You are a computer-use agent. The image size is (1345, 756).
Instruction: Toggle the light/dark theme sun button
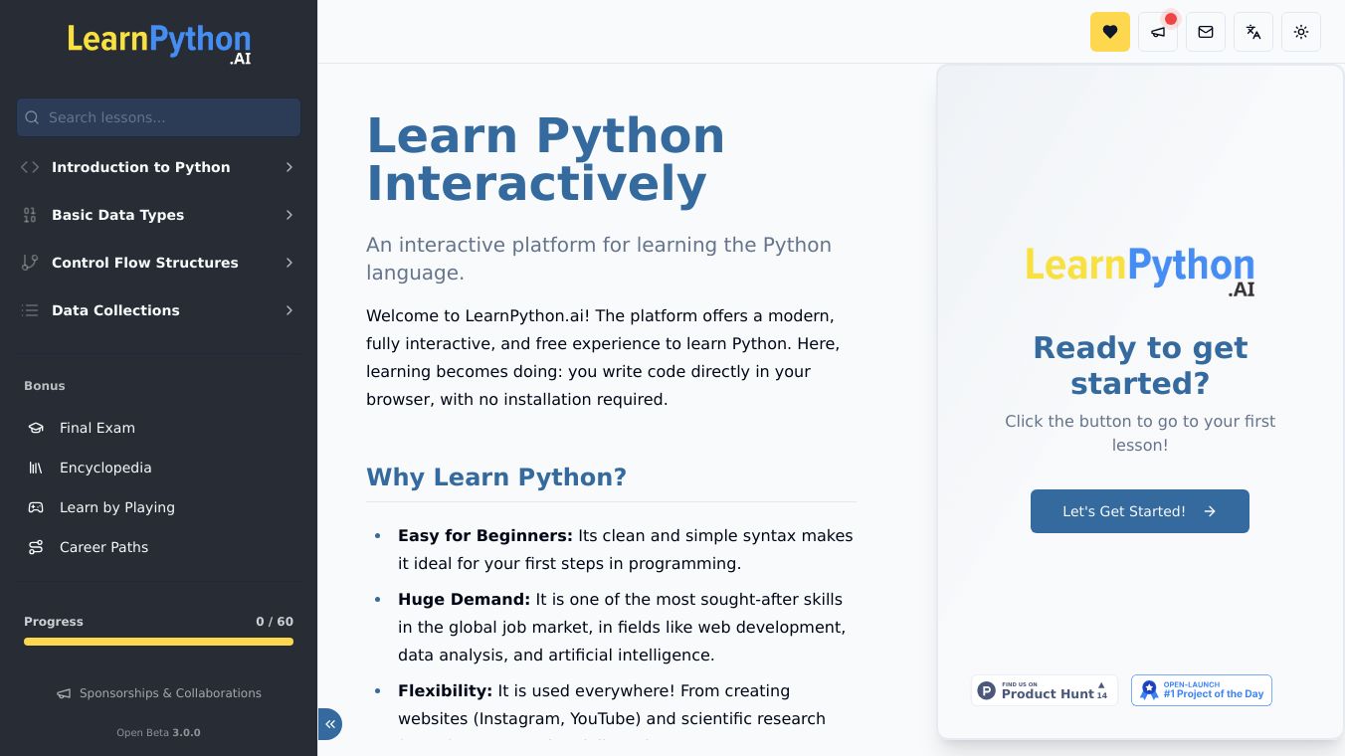click(x=1301, y=32)
